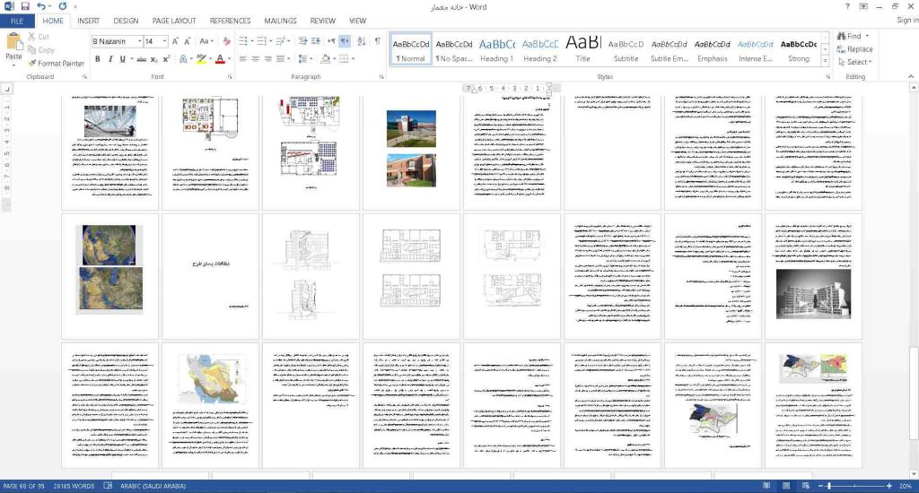Screen dimensions: 919x493
Task: Cut the selected content
Action: (39, 36)
